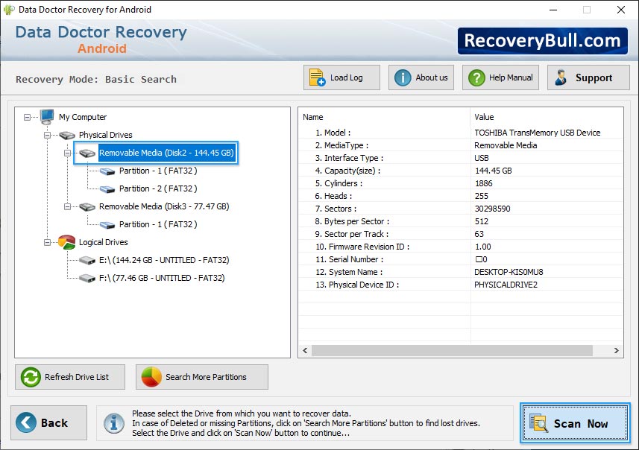Close the Data Doctor Recovery window
This screenshot has width=639, height=450.
tap(620, 10)
